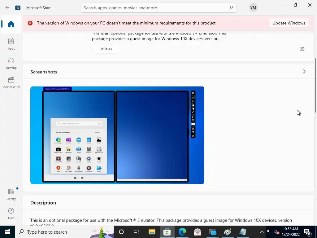The height and width of the screenshot is (238, 317).
Task: Open Task View on taskbar
Action: [x=136, y=232]
